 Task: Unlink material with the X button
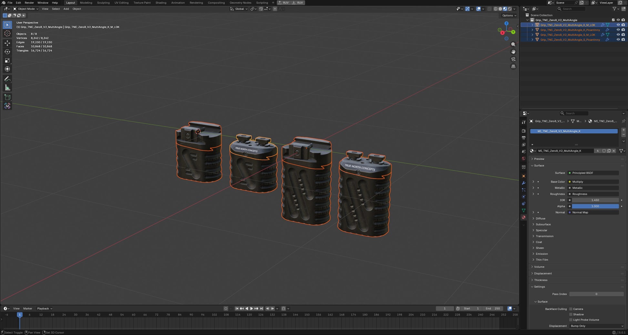pos(614,151)
